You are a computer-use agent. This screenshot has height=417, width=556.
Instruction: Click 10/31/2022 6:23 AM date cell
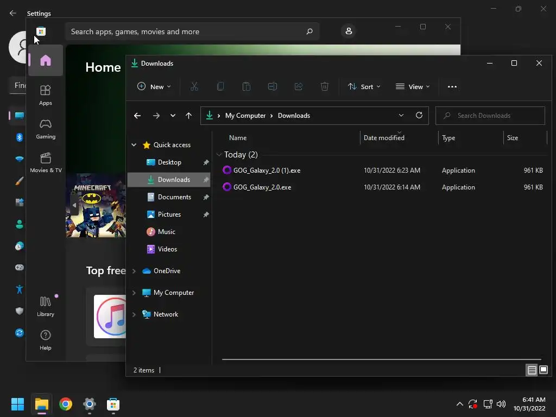[392, 170]
